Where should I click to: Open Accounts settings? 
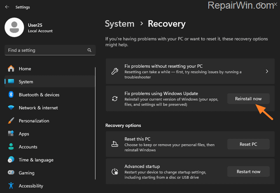[50, 147]
